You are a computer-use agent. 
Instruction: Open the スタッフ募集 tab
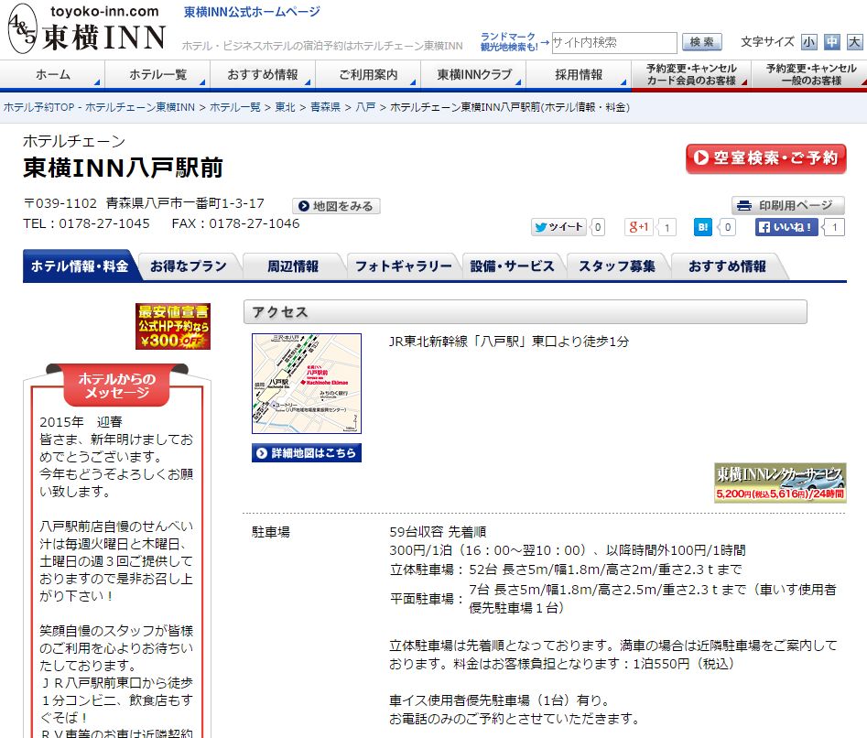coord(617,266)
